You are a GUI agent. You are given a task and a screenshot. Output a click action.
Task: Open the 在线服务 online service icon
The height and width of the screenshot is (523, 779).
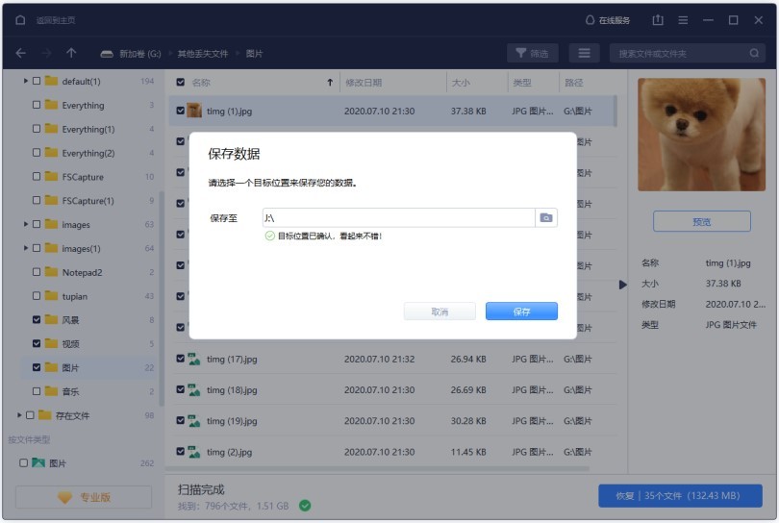pyautogui.click(x=590, y=20)
